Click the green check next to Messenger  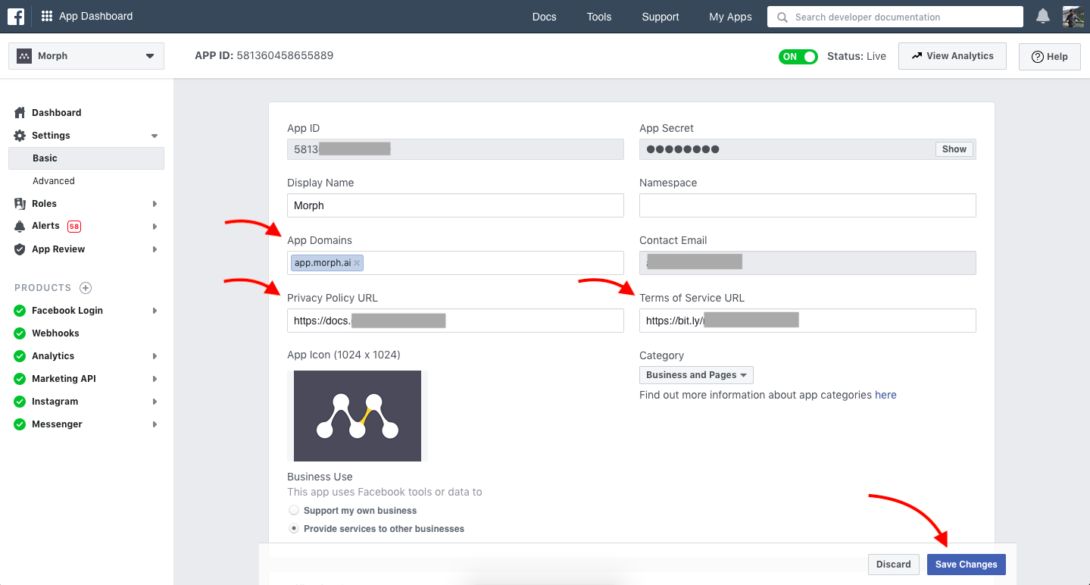tap(20, 424)
